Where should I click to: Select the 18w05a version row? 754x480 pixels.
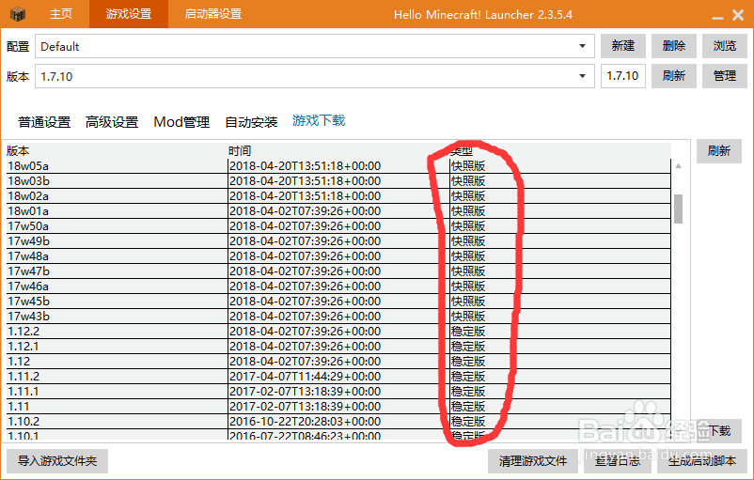(x=338, y=166)
